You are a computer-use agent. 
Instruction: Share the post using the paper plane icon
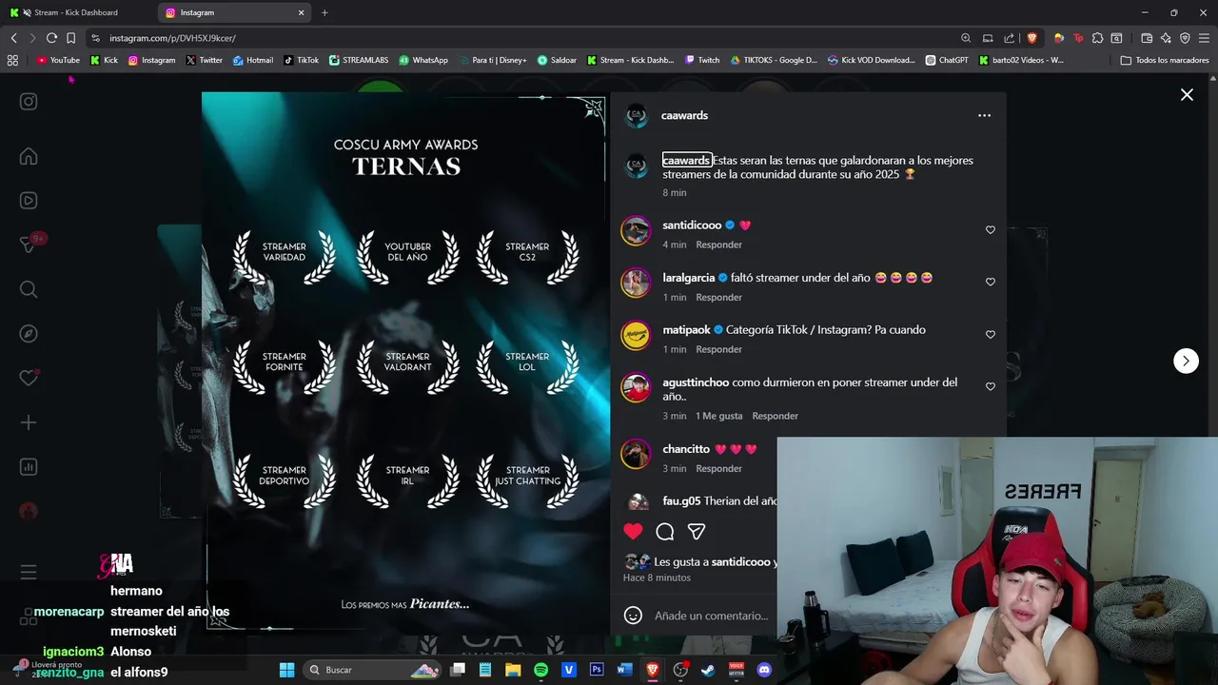click(x=697, y=532)
